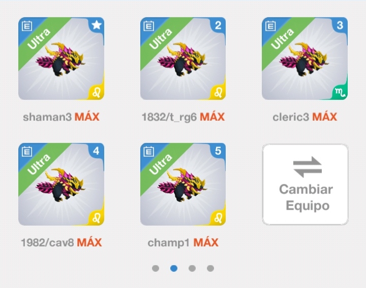Screen dimensions: 366x288
Task: Select the champ1 dragon thumbnail
Action: coord(183,184)
